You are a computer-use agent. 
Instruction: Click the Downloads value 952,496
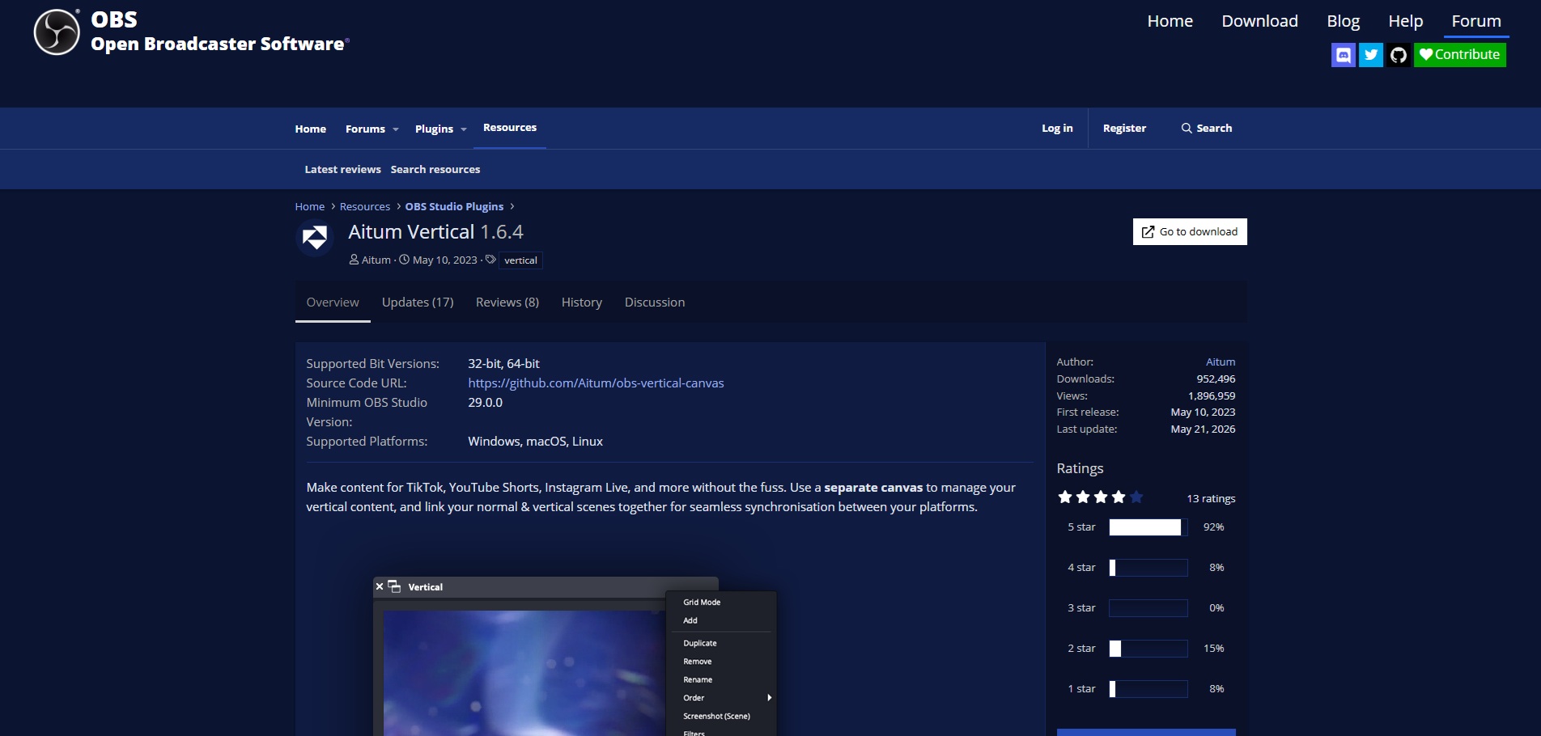coord(1216,379)
